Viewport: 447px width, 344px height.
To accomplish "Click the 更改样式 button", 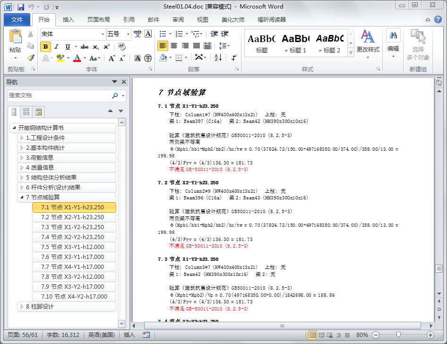I will 368,43.
